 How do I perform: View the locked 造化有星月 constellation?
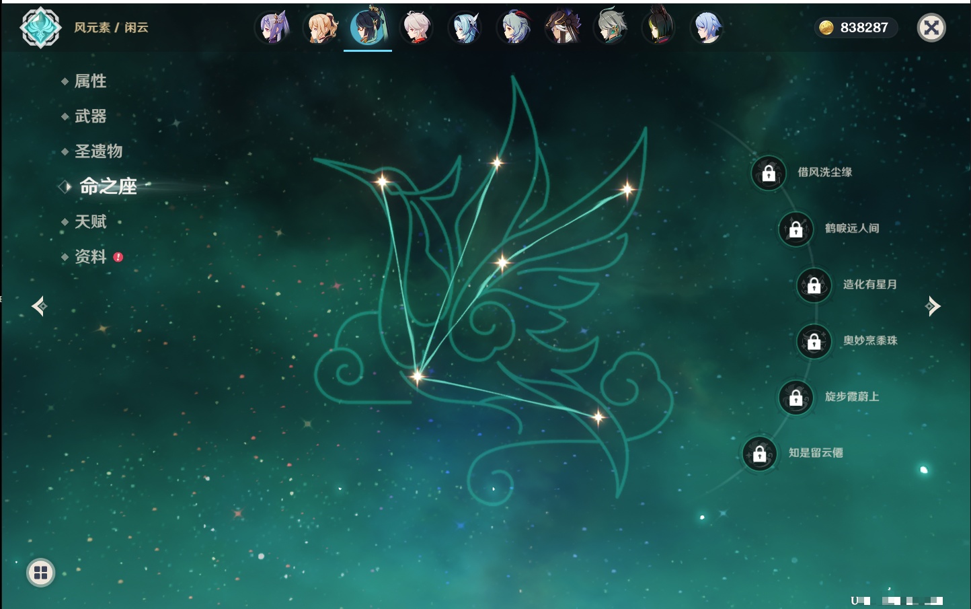click(x=814, y=285)
